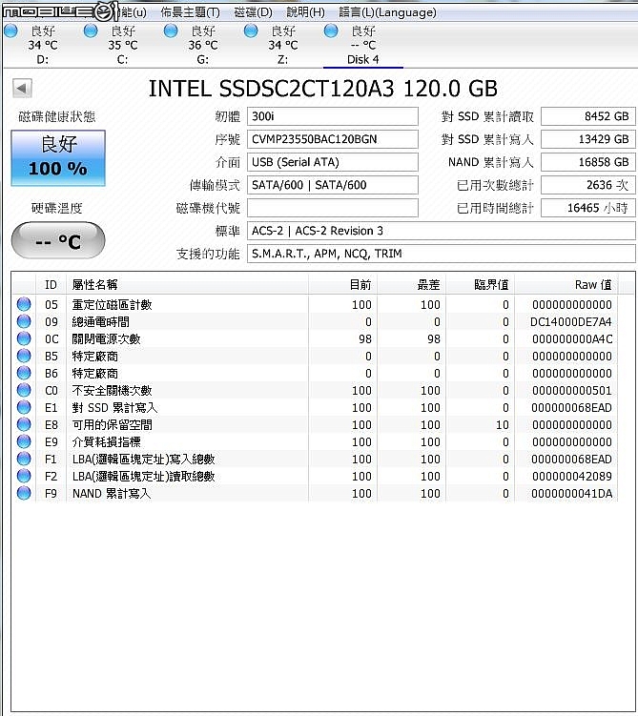638x716 pixels.
Task: Sort by the Raw 值 column header
Action: click(x=566, y=285)
